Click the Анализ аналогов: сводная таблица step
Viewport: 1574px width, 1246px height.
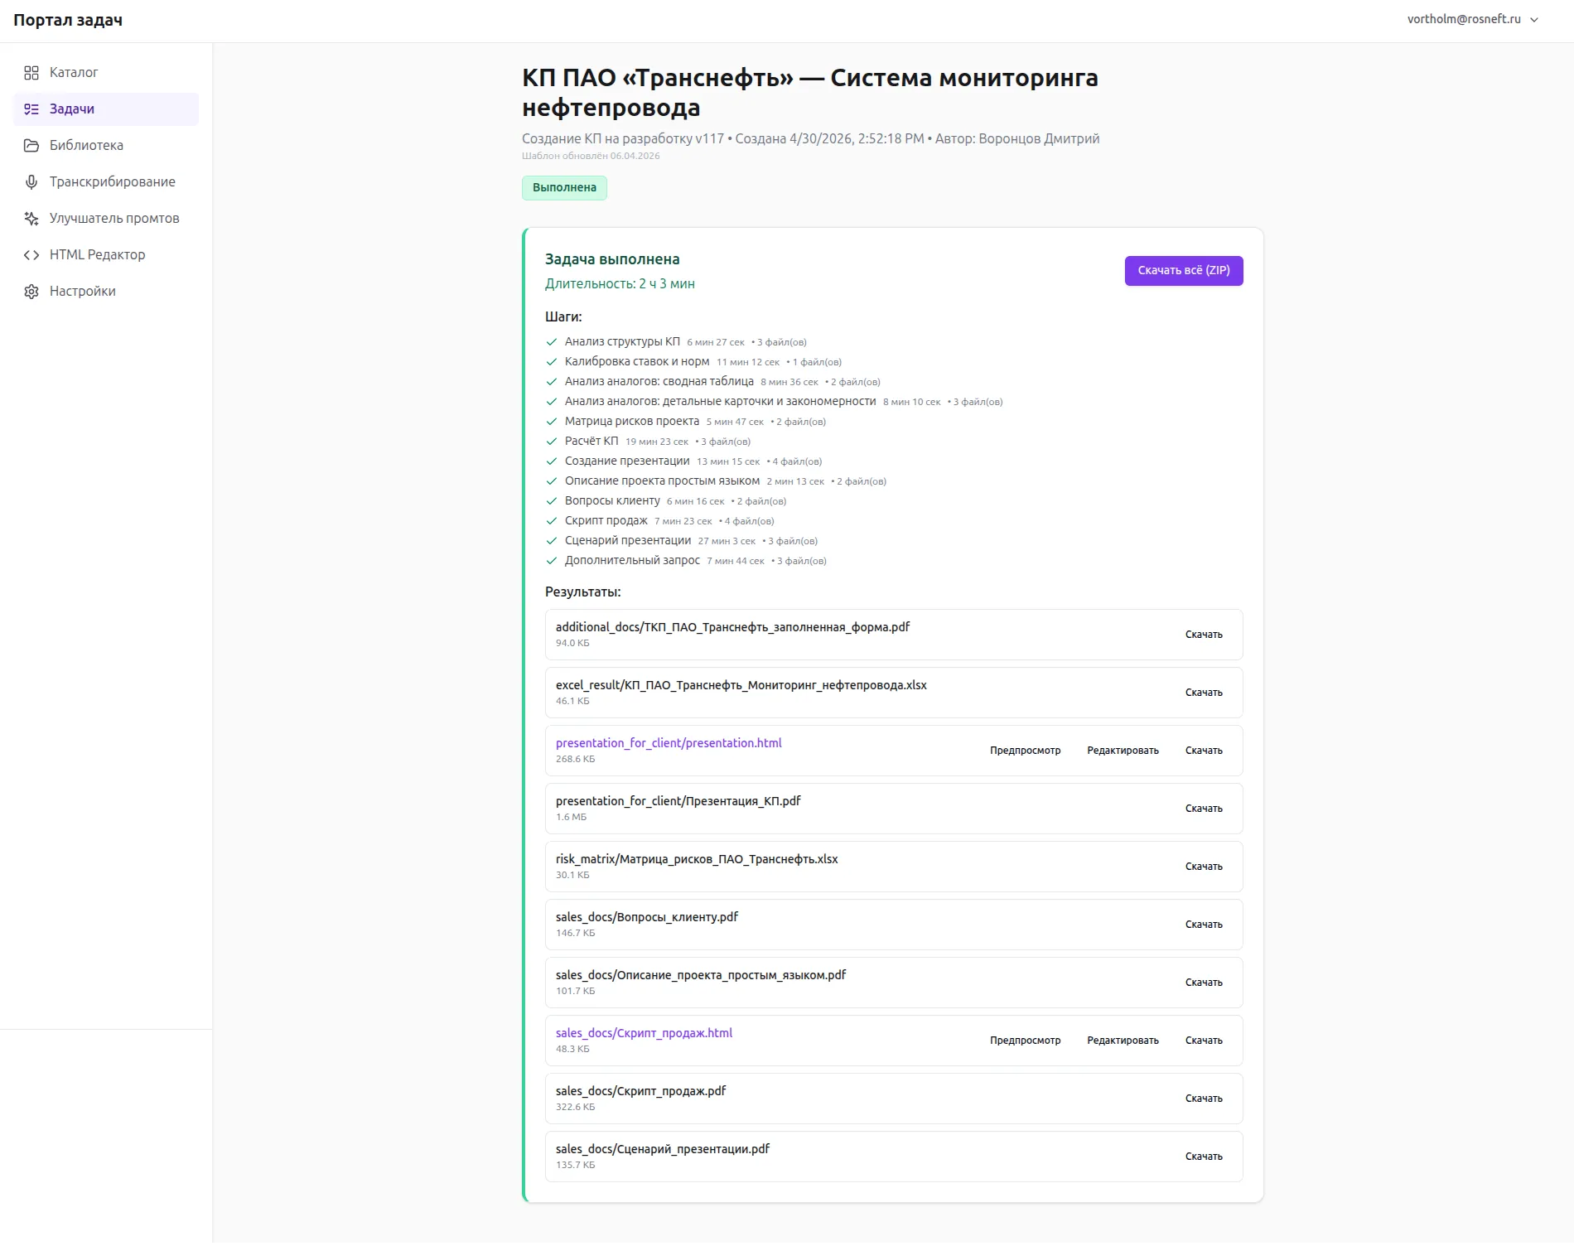(x=659, y=382)
